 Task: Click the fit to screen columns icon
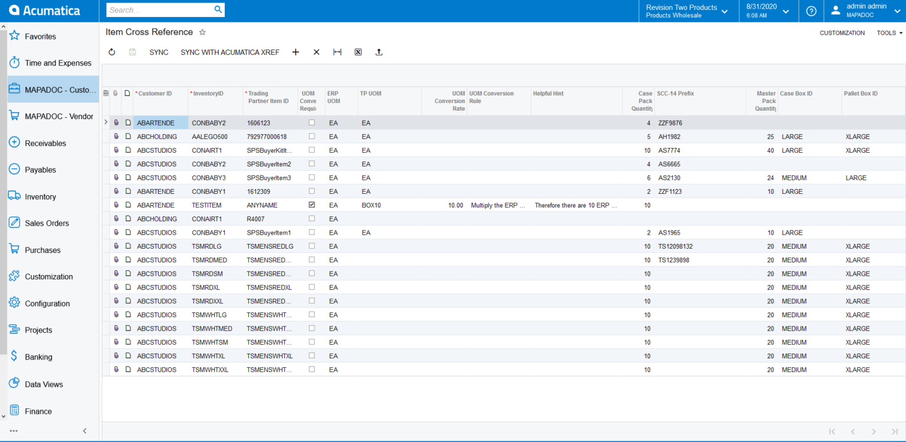337,52
